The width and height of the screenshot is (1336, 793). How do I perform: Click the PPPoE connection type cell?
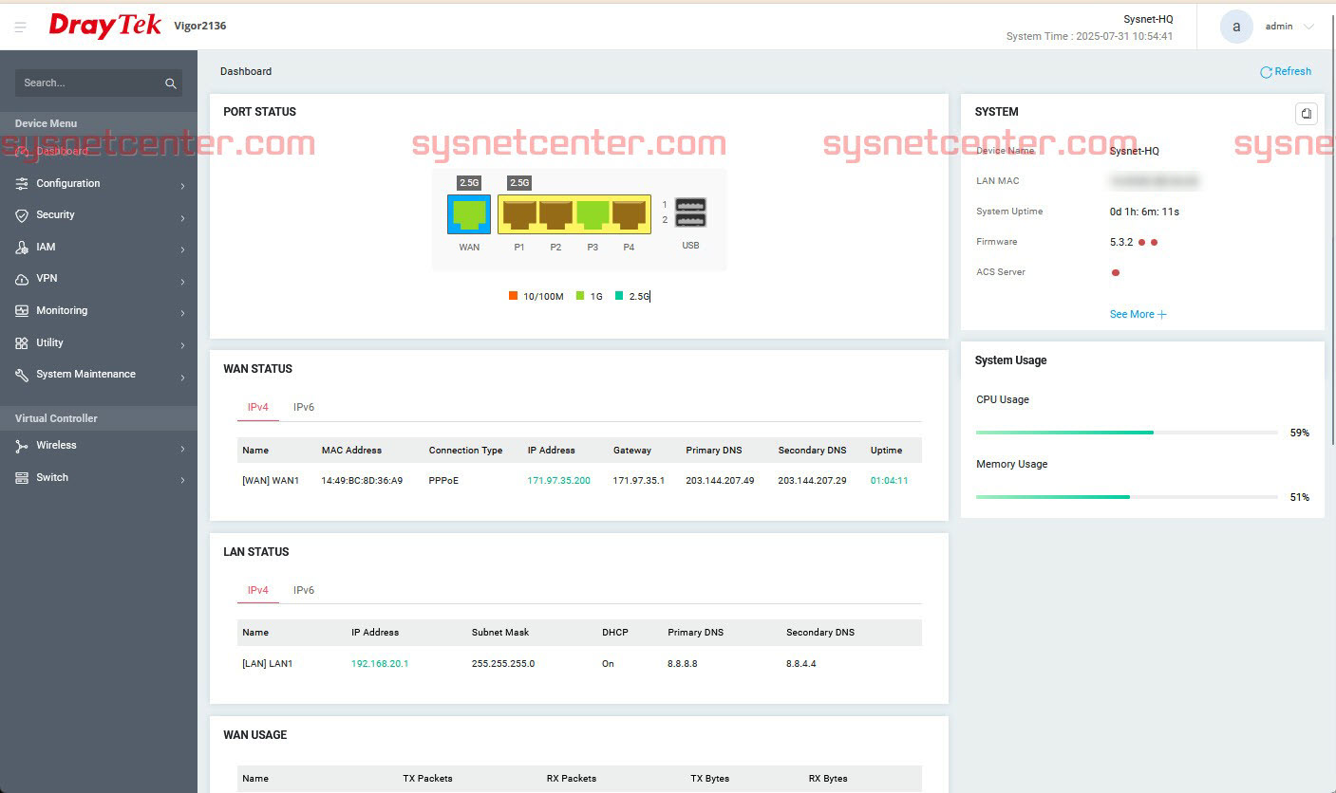coord(443,481)
